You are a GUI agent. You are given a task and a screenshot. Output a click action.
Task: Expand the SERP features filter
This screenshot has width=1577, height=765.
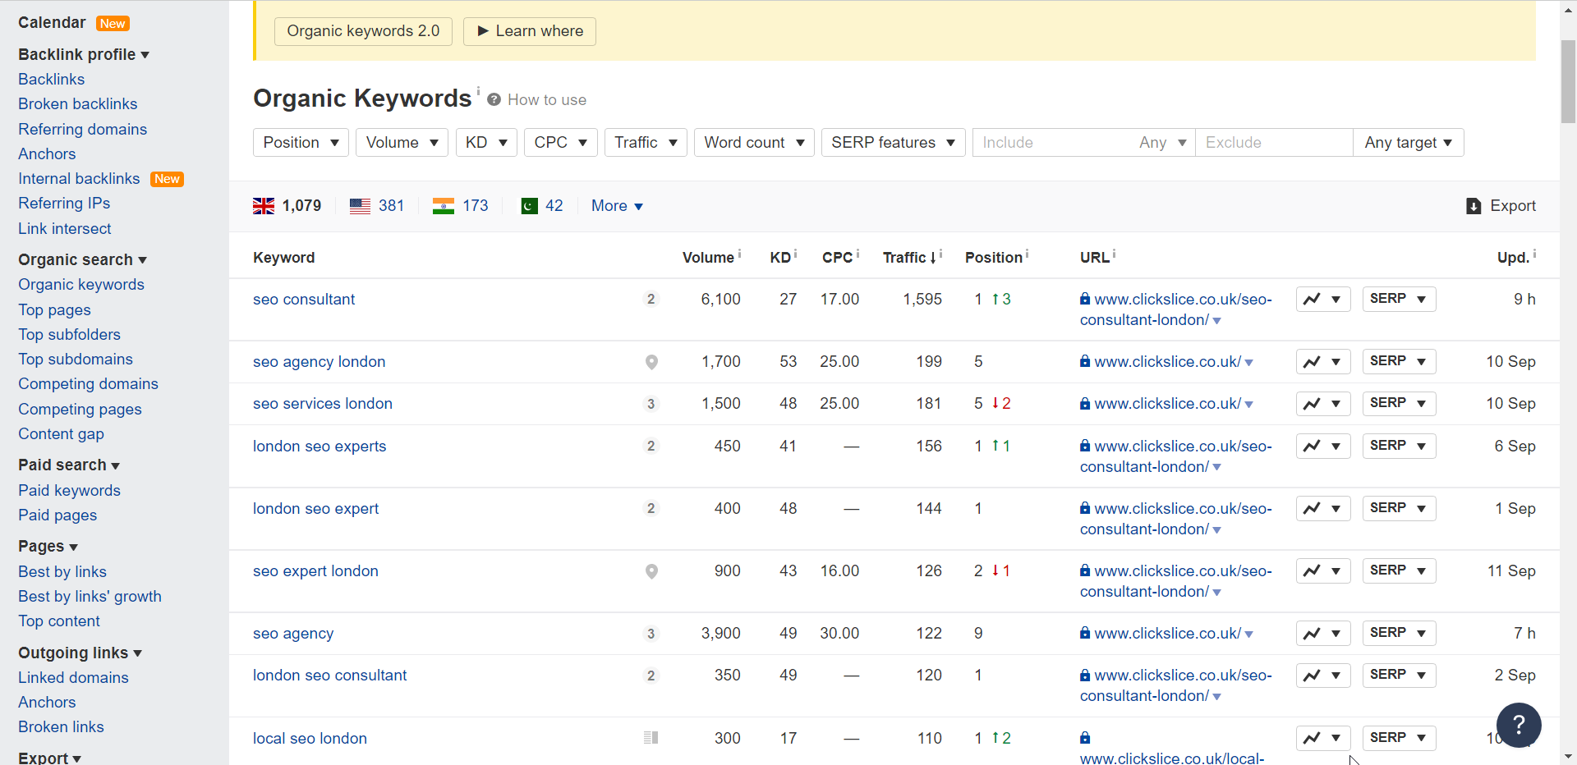click(893, 143)
